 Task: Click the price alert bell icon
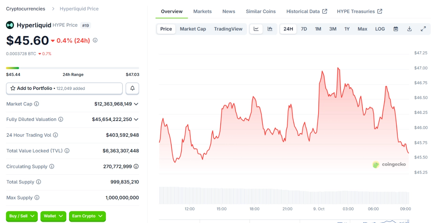132,88
